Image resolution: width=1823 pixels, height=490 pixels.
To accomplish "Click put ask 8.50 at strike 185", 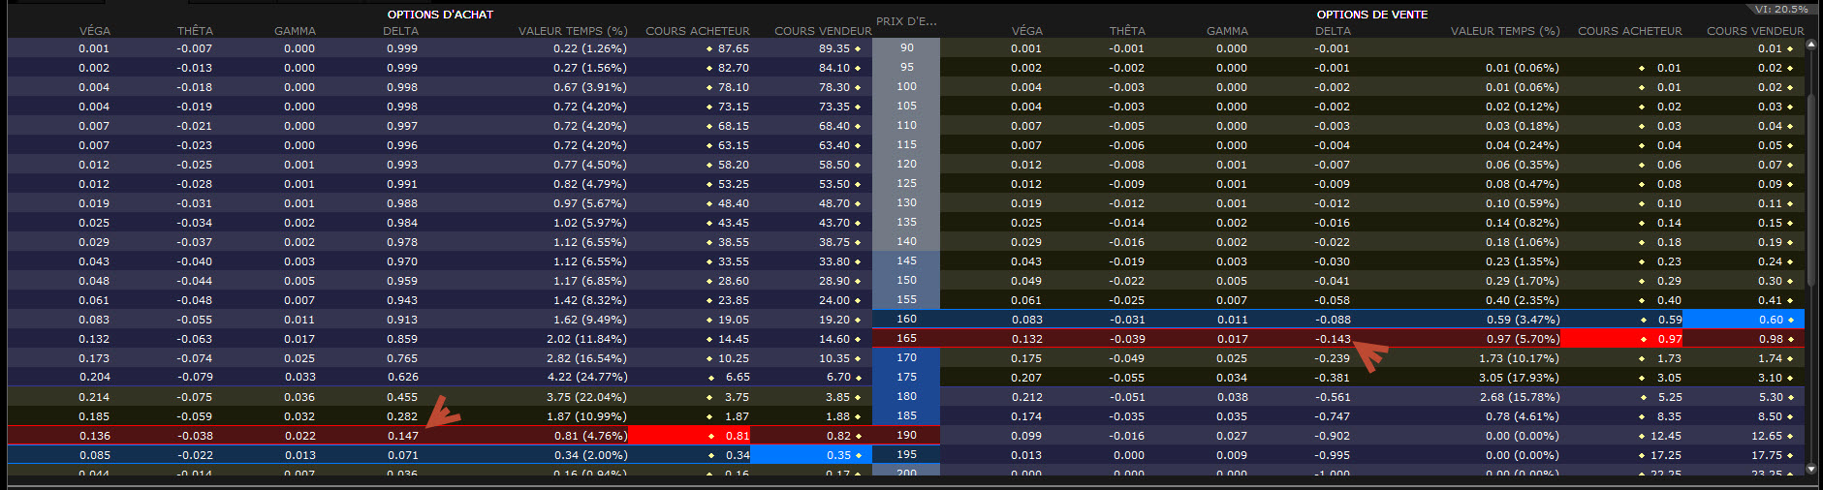I will pos(1771,416).
